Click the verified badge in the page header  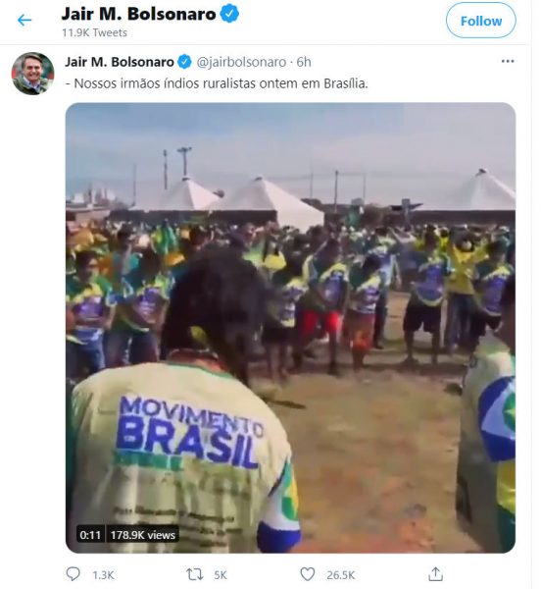[x=229, y=14]
